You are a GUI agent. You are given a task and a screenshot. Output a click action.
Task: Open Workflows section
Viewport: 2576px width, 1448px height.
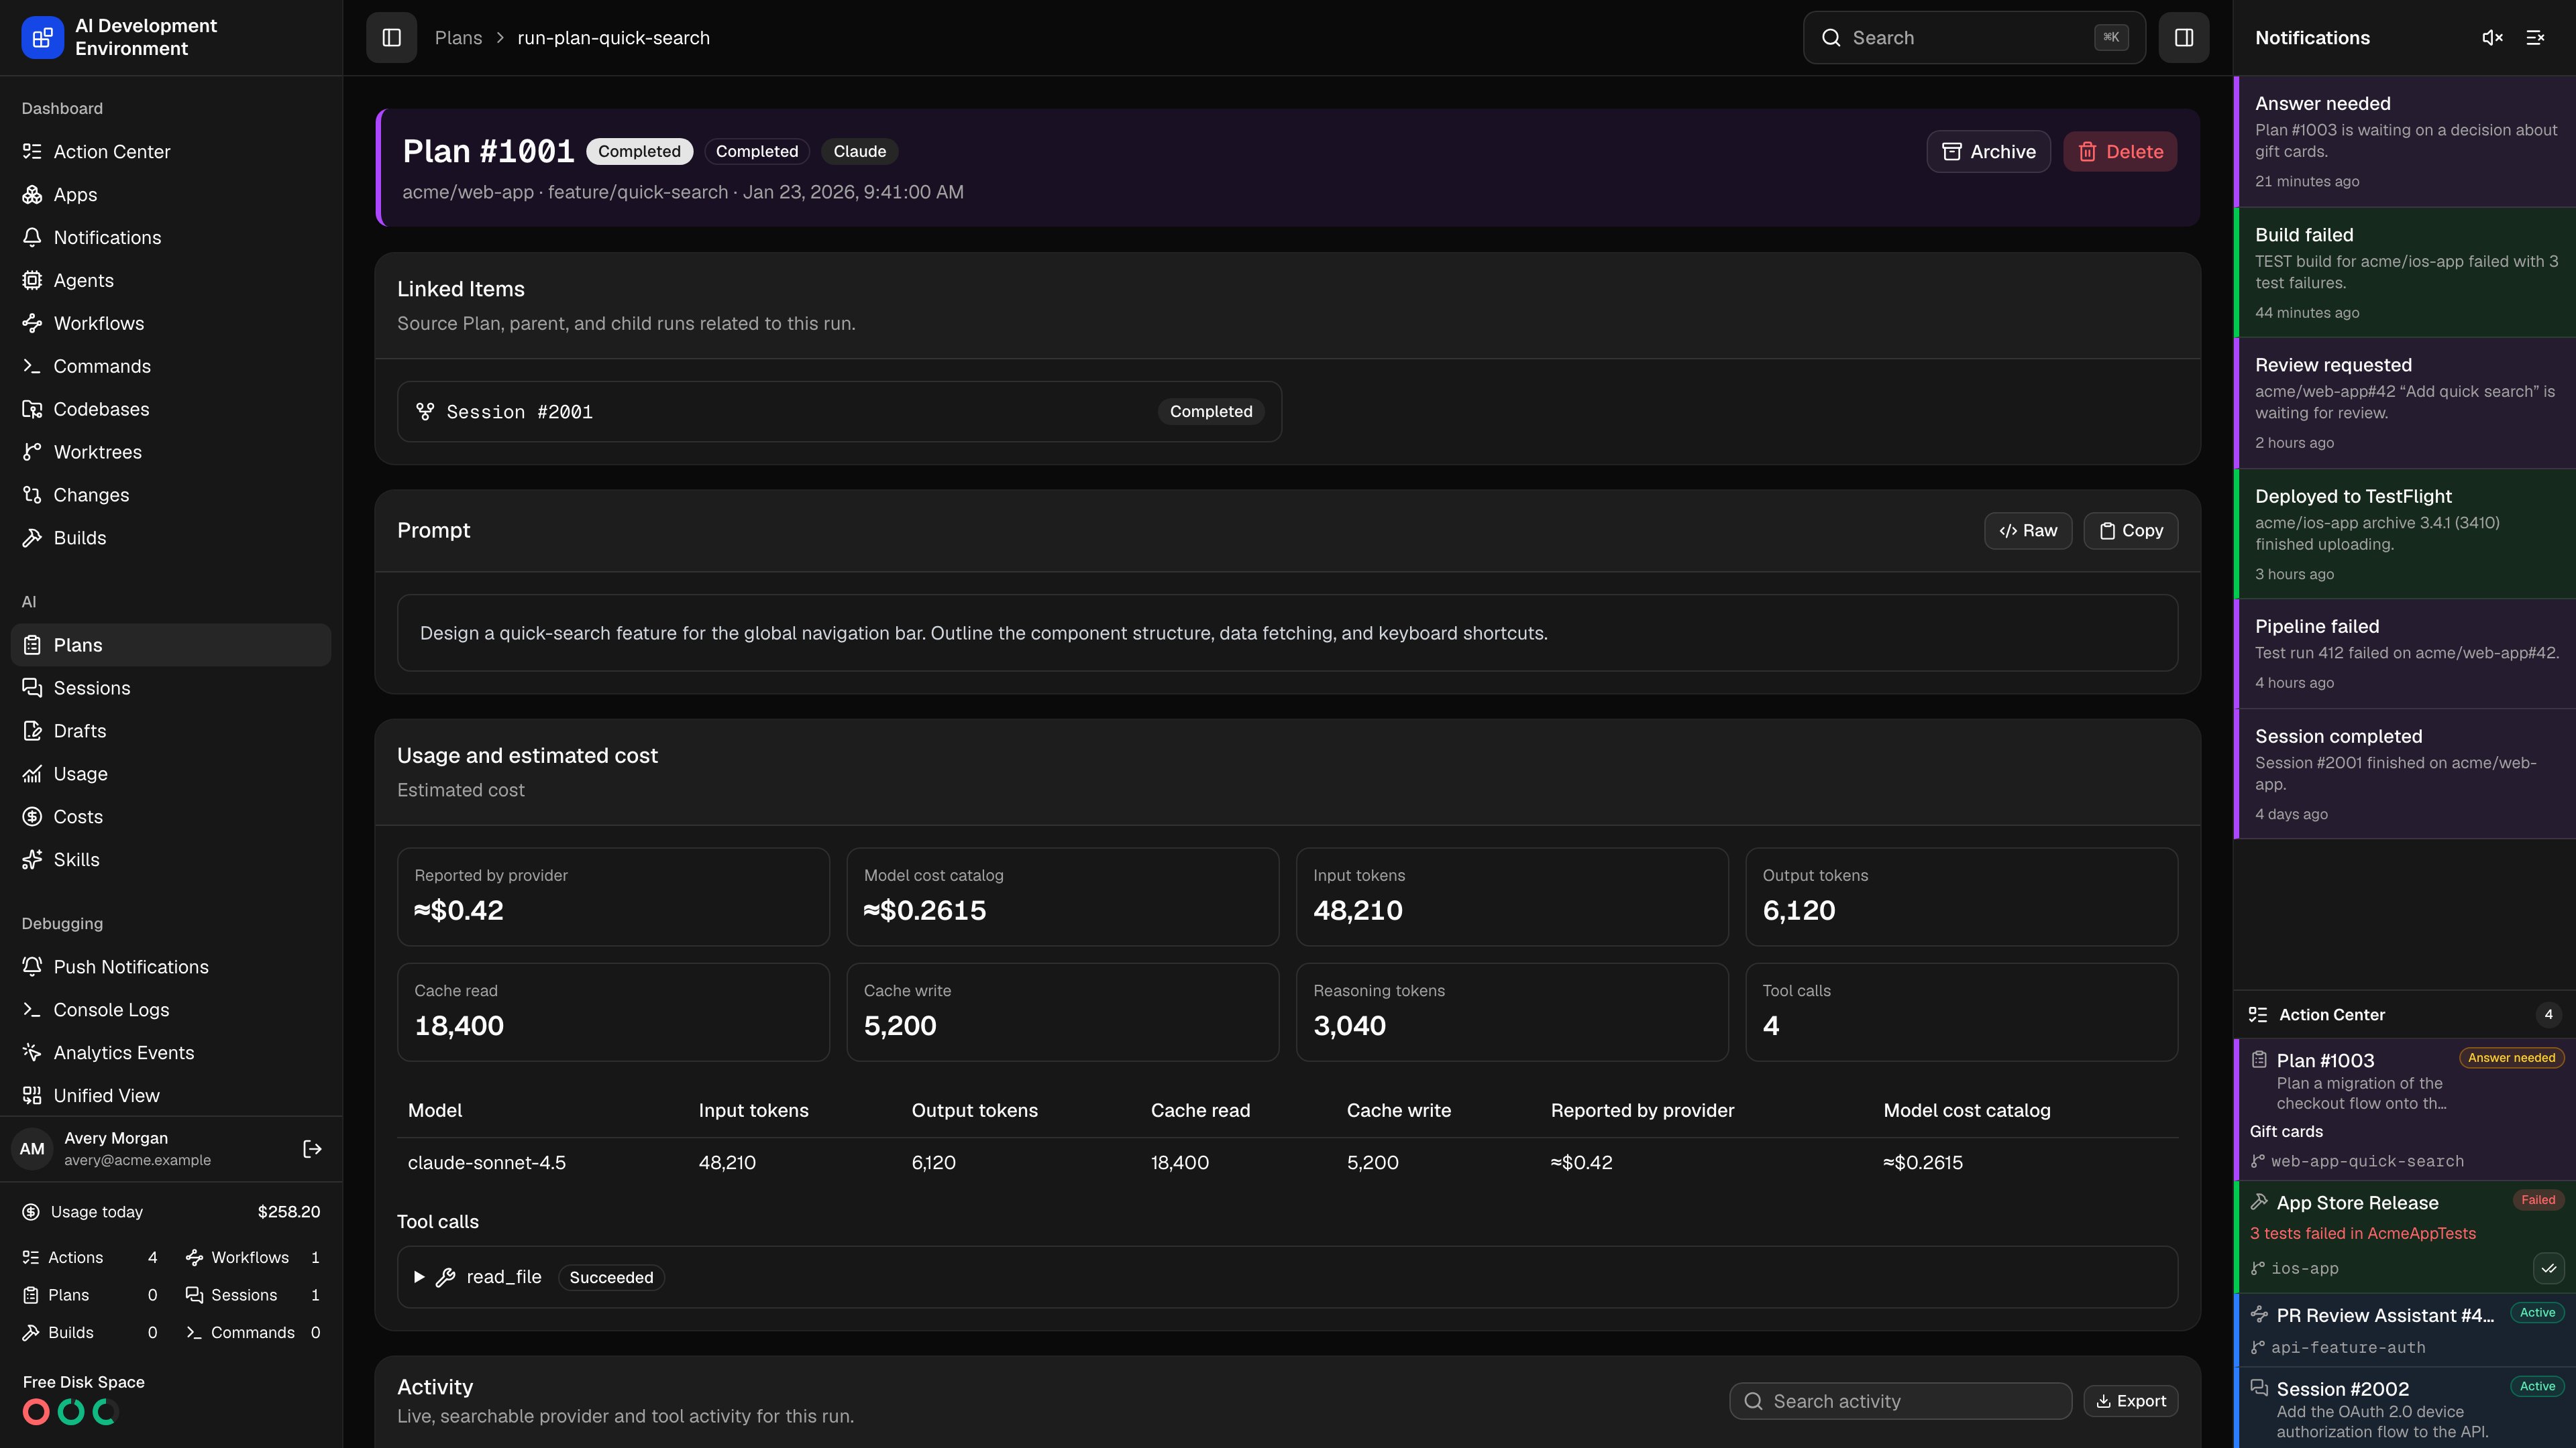[171, 324]
